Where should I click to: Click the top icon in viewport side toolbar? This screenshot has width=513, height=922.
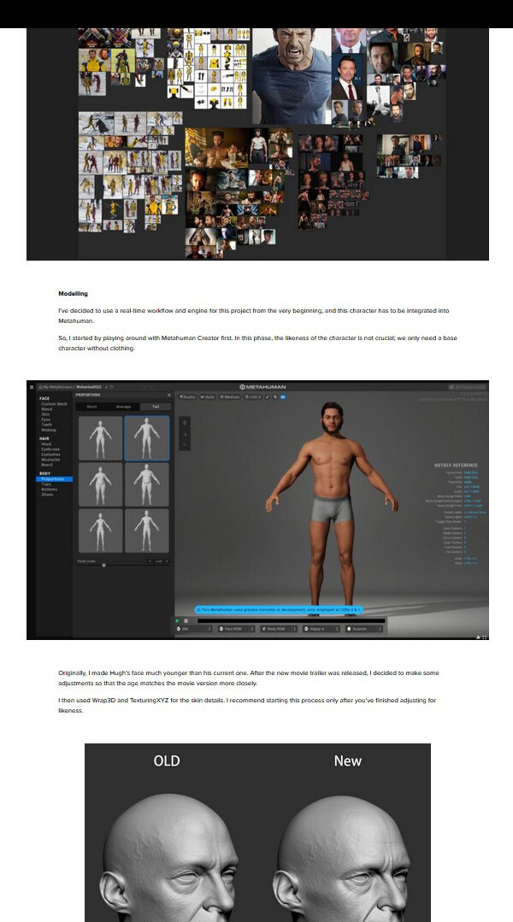[185, 423]
